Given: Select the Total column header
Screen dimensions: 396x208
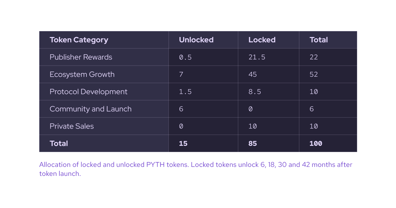Looking at the screenshot, I should pyautogui.click(x=319, y=40).
